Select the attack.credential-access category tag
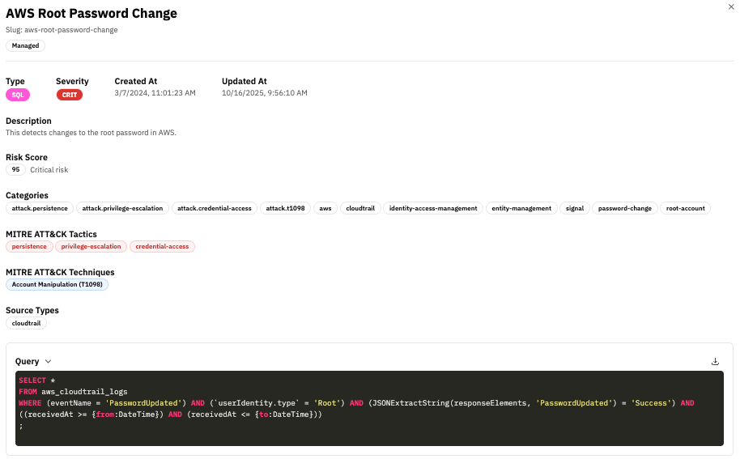Image resolution: width=740 pixels, height=459 pixels. tap(215, 208)
